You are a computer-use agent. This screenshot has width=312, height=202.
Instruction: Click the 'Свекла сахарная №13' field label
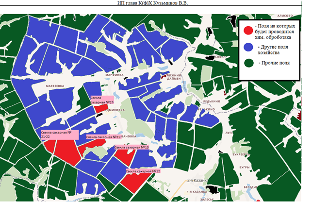131,147
